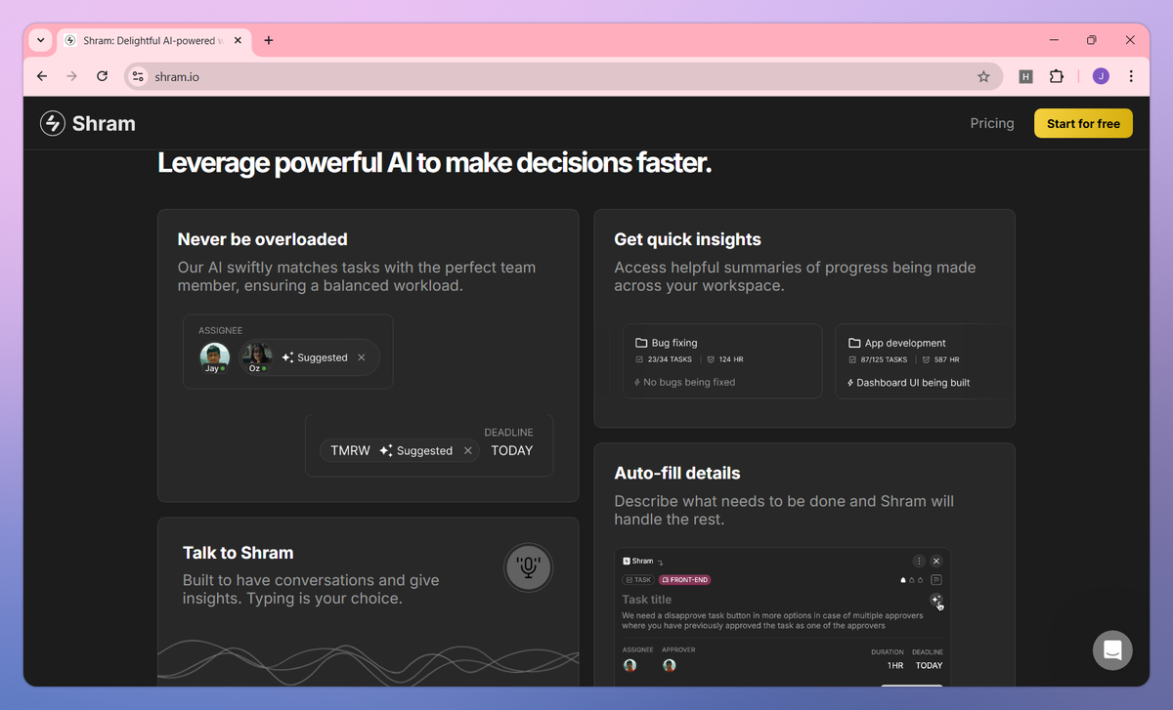The width and height of the screenshot is (1173, 710).
Task: Click the Shram logo in the header
Action: (88, 124)
